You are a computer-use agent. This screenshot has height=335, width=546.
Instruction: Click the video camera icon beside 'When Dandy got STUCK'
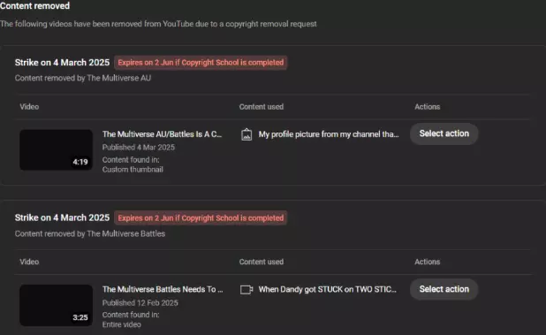[246, 290]
